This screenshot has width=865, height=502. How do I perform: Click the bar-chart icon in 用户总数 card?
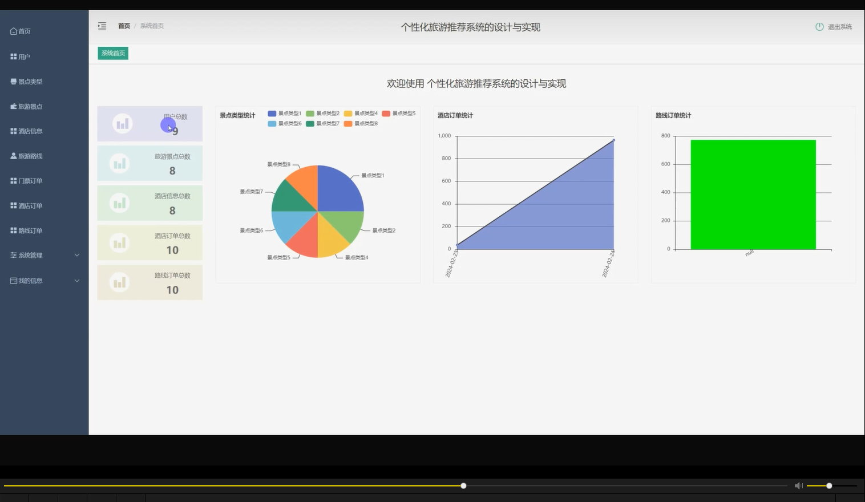[123, 124]
